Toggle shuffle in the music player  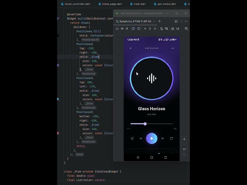132,138
